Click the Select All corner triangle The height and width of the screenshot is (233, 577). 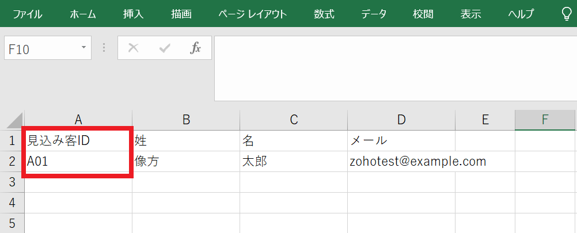tap(14, 120)
